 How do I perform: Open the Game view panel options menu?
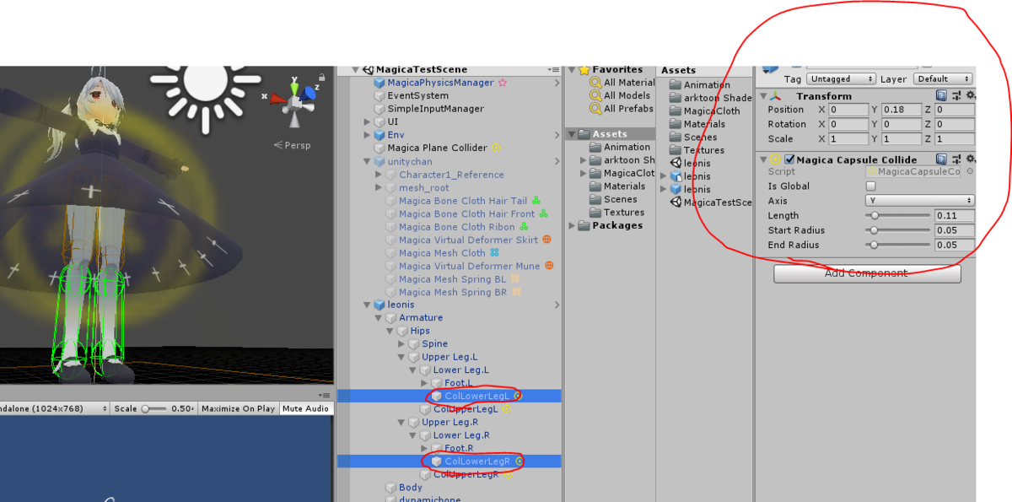pyautogui.click(x=324, y=395)
